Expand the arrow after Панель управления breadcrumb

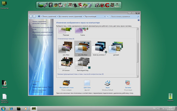point(57,17)
